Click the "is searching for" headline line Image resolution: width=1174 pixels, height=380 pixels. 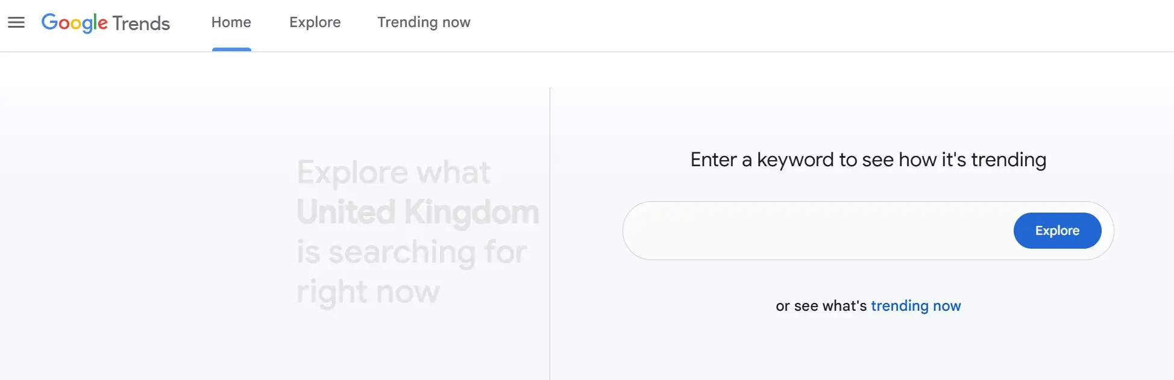tap(412, 252)
